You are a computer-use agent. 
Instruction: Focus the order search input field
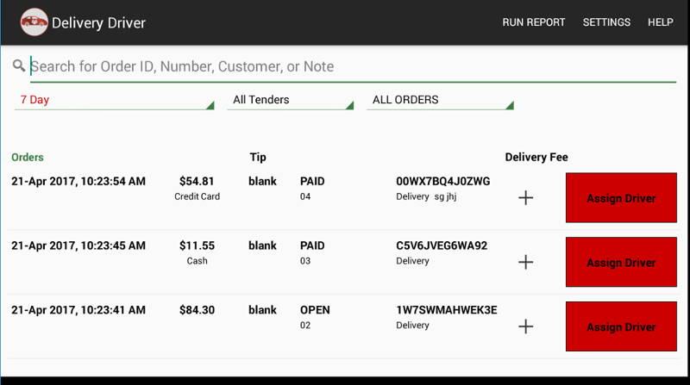pos(353,67)
